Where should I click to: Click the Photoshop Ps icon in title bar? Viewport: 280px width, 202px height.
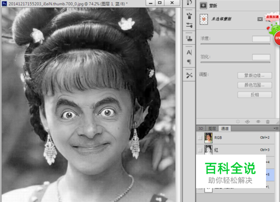coord(4,3)
